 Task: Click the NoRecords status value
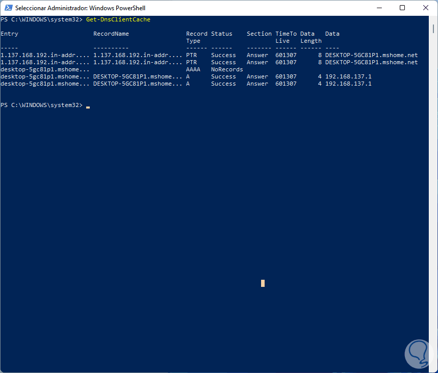[227, 69]
